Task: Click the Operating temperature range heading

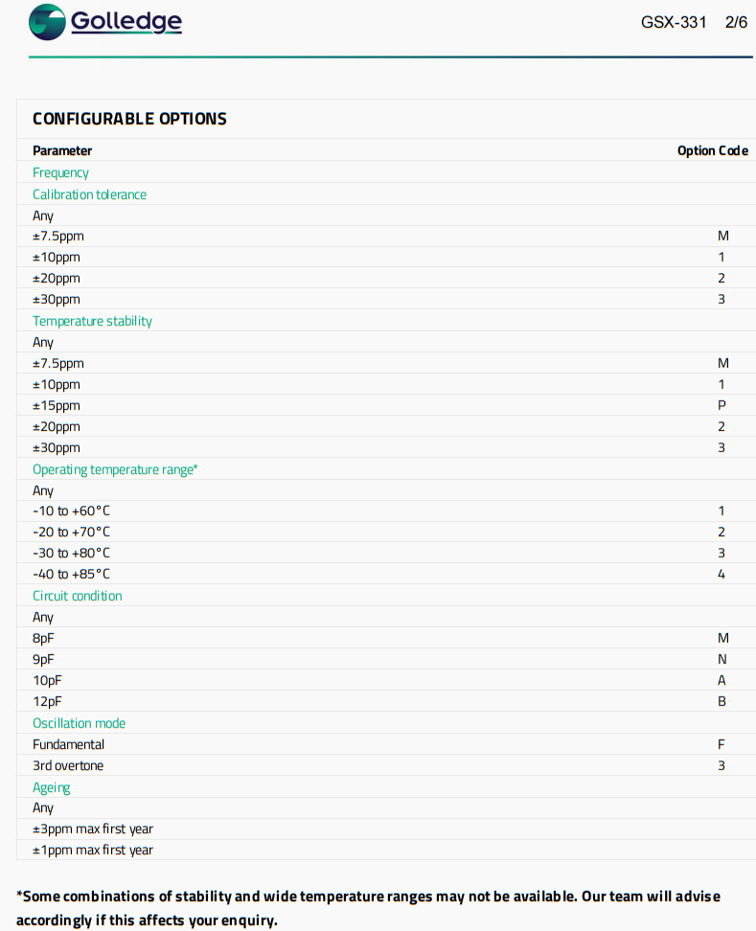Action: [115, 469]
